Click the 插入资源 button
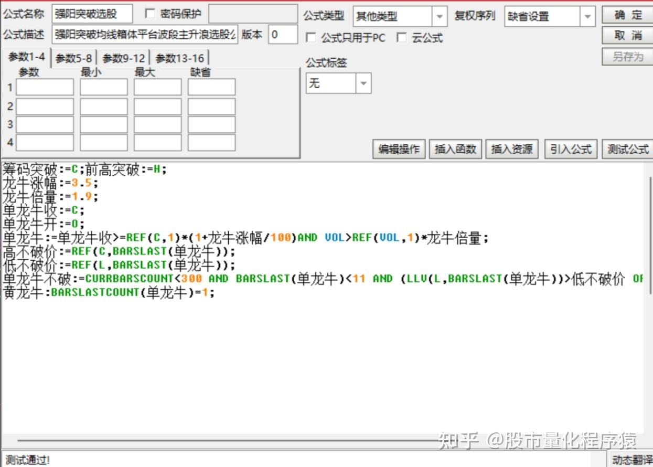Viewport: 653px width, 467px height. [511, 150]
